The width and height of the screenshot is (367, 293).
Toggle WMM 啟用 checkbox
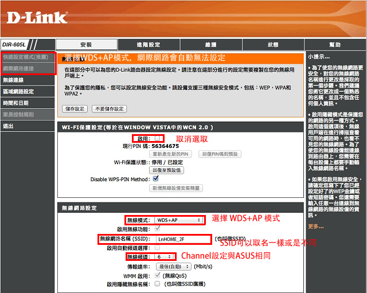tap(157, 275)
